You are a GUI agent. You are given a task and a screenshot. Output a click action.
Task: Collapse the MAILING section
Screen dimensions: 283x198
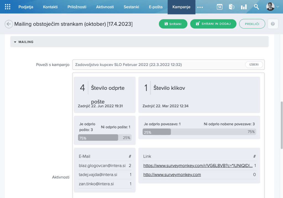click(x=15, y=42)
